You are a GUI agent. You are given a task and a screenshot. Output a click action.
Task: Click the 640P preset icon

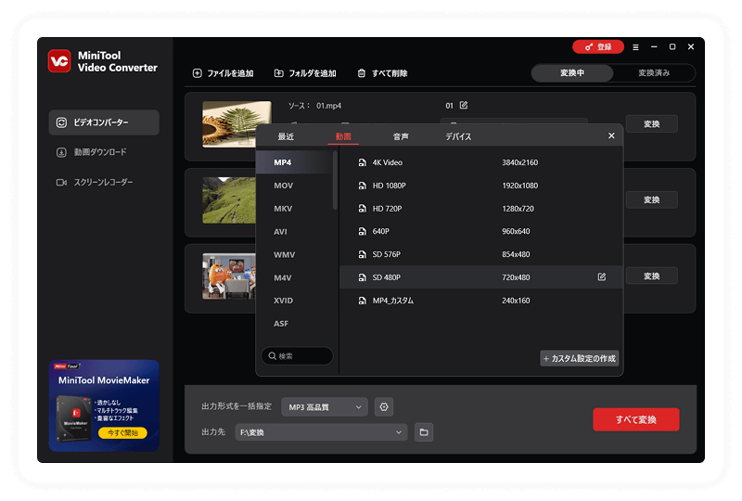(x=363, y=232)
